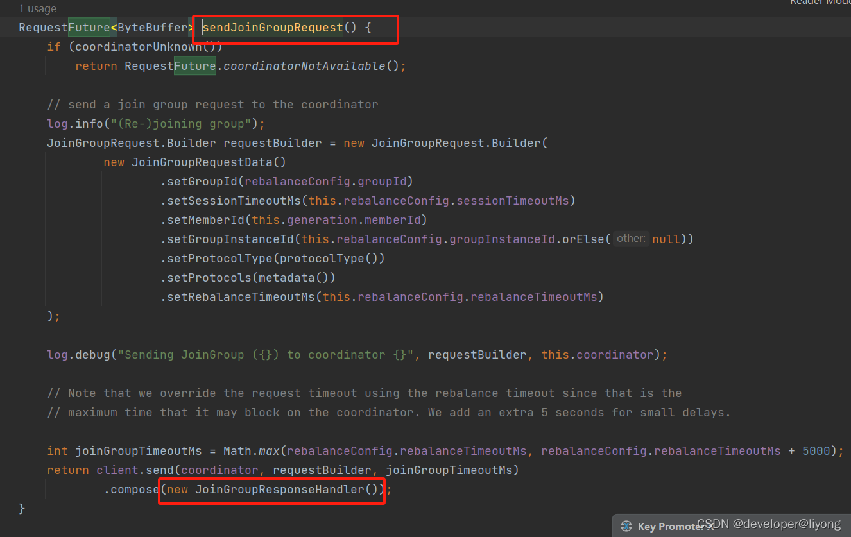Click the client.send call

pos(135,470)
